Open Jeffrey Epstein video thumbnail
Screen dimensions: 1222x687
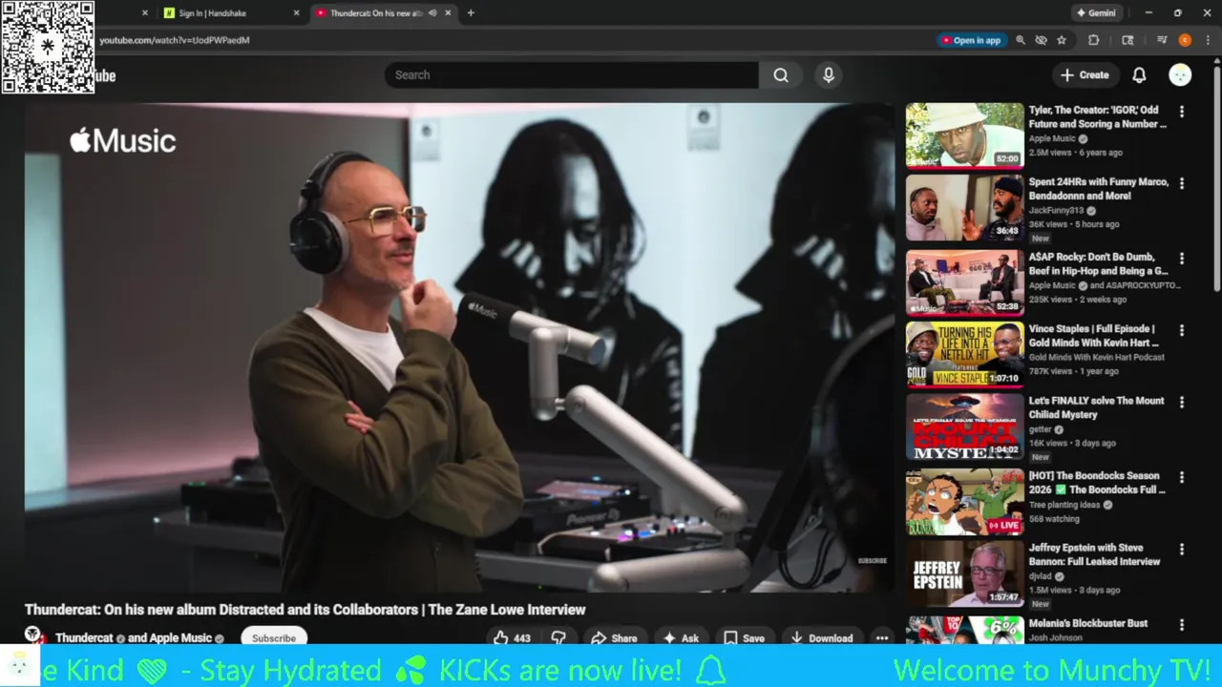[x=964, y=574]
